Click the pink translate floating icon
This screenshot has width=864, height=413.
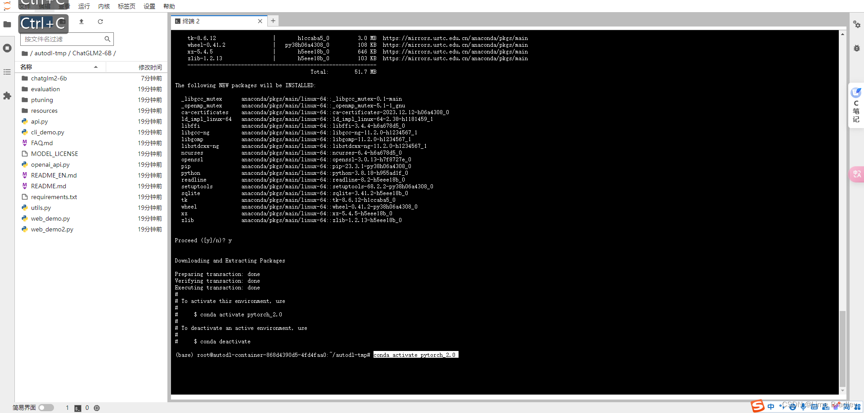pos(856,174)
